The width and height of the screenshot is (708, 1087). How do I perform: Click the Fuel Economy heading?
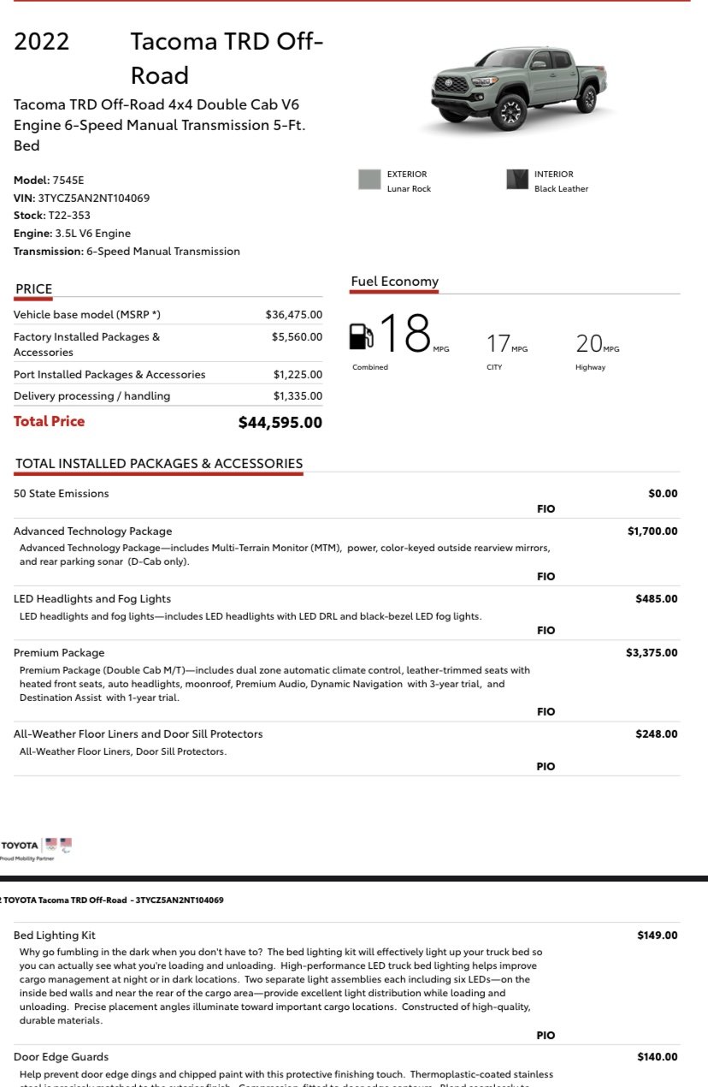click(394, 282)
